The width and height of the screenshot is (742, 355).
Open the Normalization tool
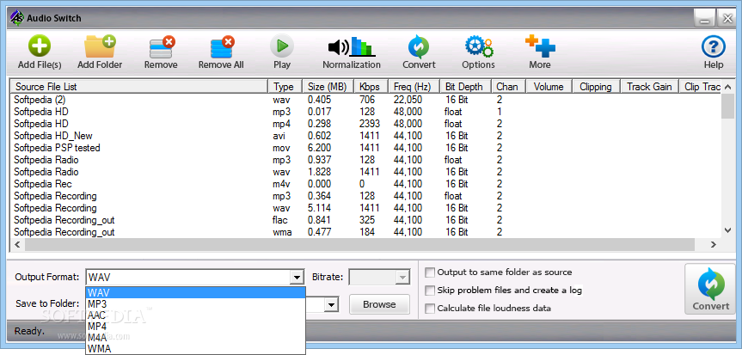(351, 52)
